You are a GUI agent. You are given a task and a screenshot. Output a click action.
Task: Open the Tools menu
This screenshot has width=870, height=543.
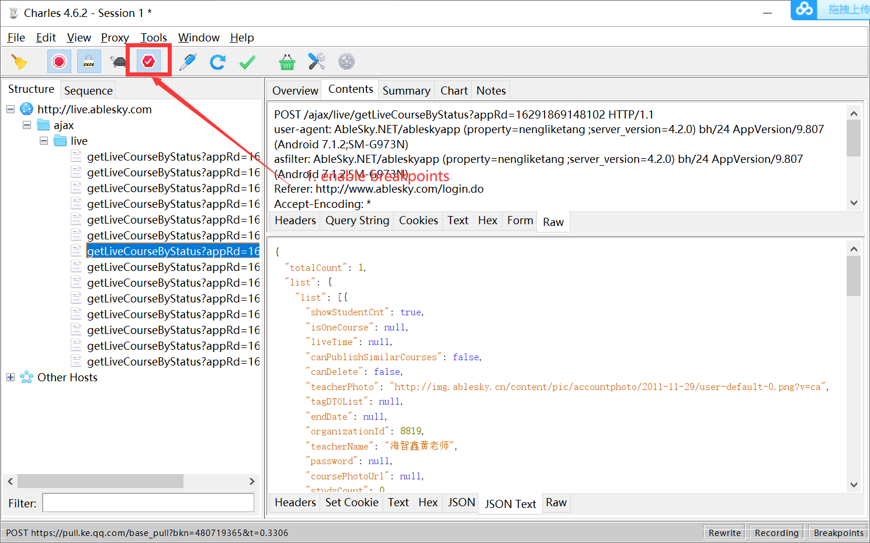tap(154, 37)
